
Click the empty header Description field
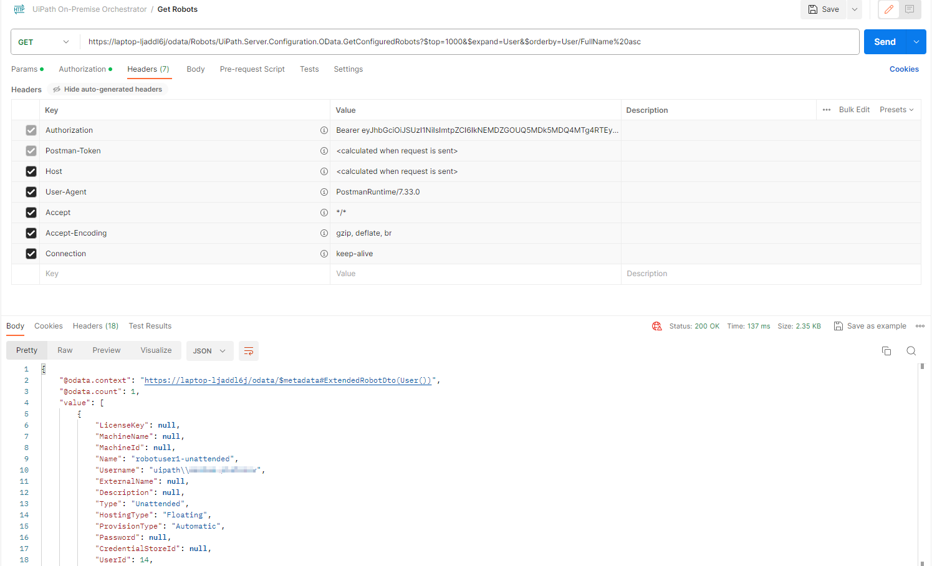tap(771, 274)
